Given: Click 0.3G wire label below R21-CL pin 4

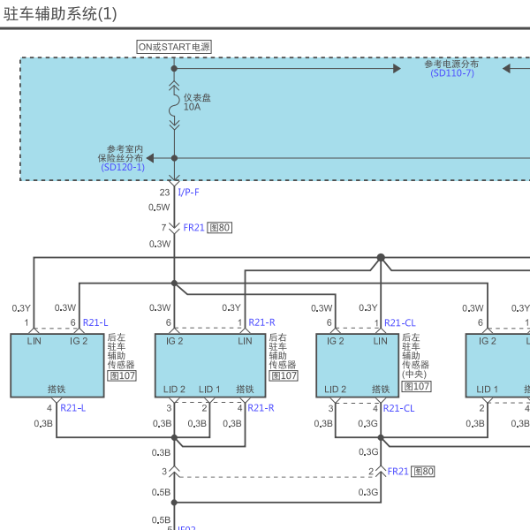Looking at the screenshot, I should pyautogui.click(x=368, y=423).
